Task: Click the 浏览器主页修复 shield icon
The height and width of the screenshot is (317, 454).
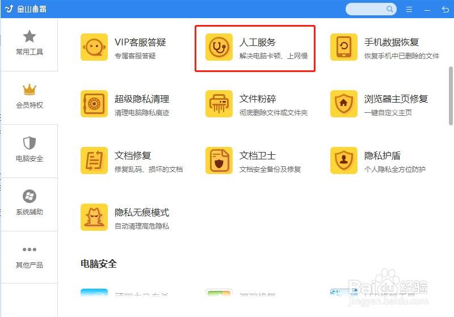Action: click(344, 104)
